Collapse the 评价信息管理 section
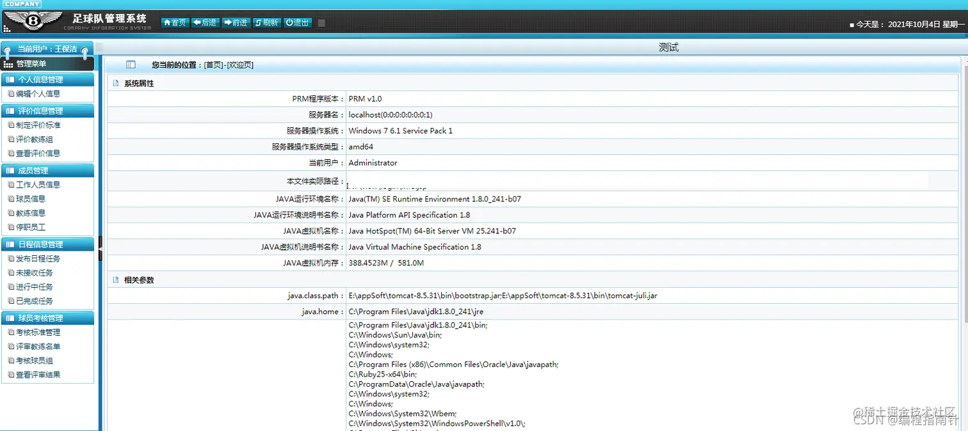968x431 pixels. click(48, 111)
